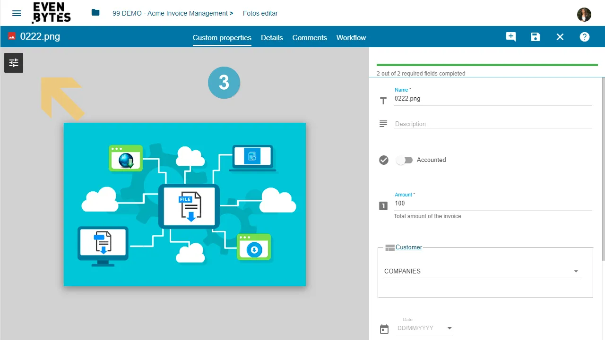The height and width of the screenshot is (340, 605).
Task: Click the table icon beside Customer
Action: point(390,247)
